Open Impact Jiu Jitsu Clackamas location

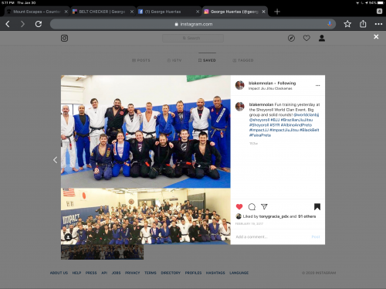click(270, 88)
